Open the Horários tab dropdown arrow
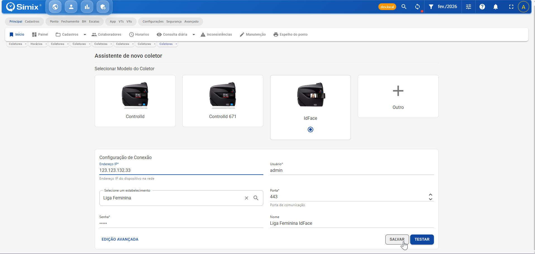This screenshot has height=254, width=535. point(46,44)
